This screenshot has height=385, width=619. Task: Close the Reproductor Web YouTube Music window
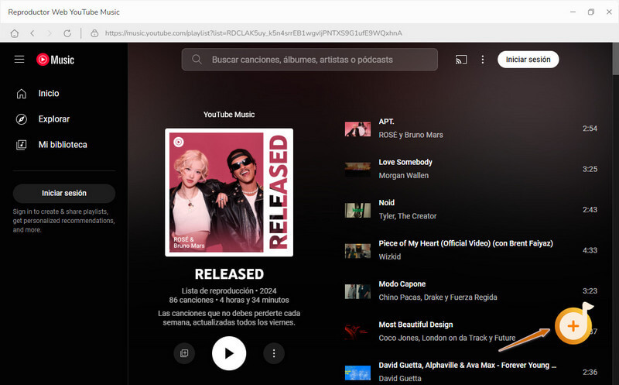[609, 12]
